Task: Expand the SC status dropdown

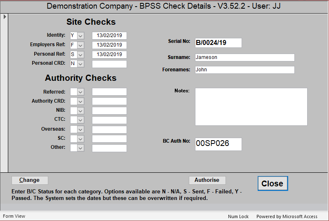Action: tap(80, 139)
